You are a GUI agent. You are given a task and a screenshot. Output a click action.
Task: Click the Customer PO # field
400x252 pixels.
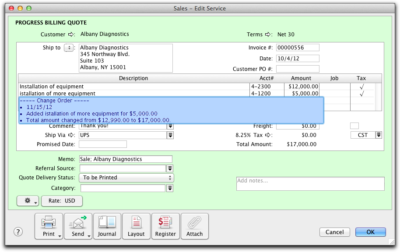click(298, 69)
